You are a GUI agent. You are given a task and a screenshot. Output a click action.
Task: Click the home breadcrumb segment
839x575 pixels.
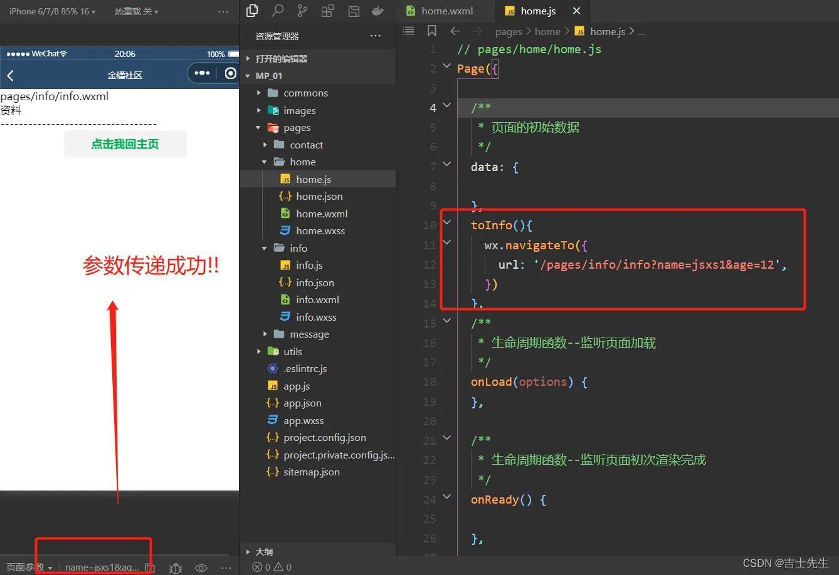click(x=547, y=31)
